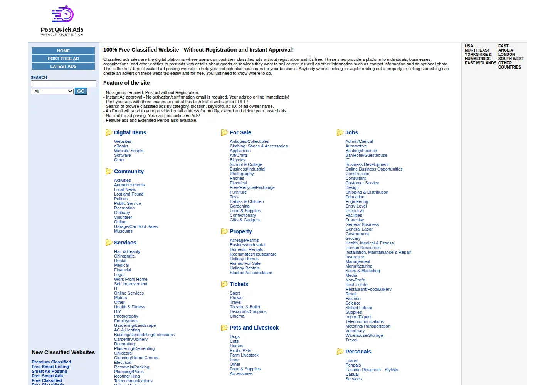This screenshot has height=385, width=555.
Task: Select the YORKSHIRE & HUMBERSIDE region link
Action: tap(478, 57)
